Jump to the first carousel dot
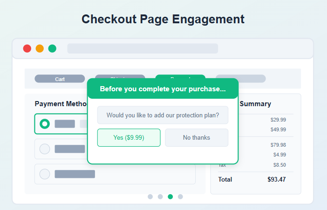 [150, 196]
